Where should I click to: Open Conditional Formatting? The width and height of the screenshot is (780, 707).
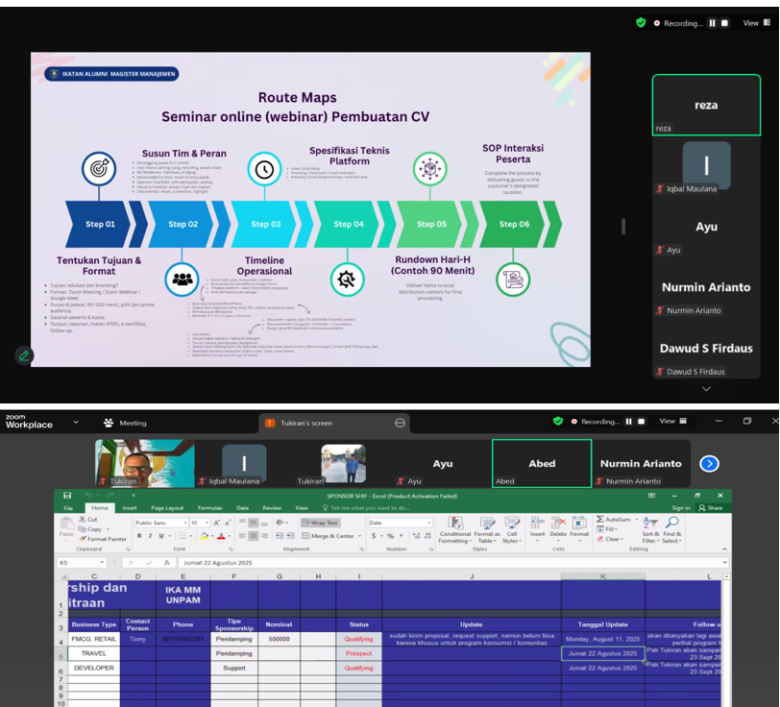(x=454, y=530)
